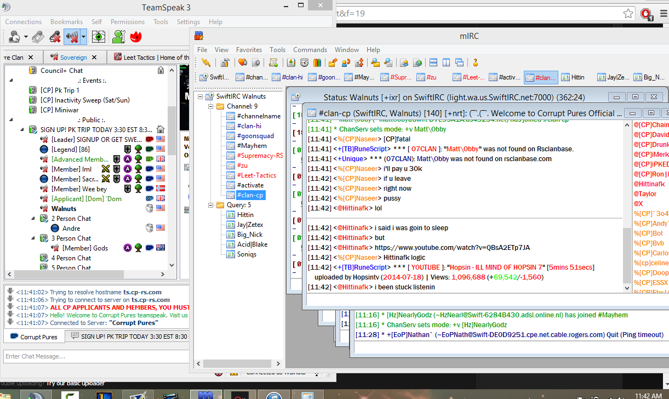Open mIRC Favorites heart icon
The width and height of the screenshot is (669, 399).
[x=242, y=62]
